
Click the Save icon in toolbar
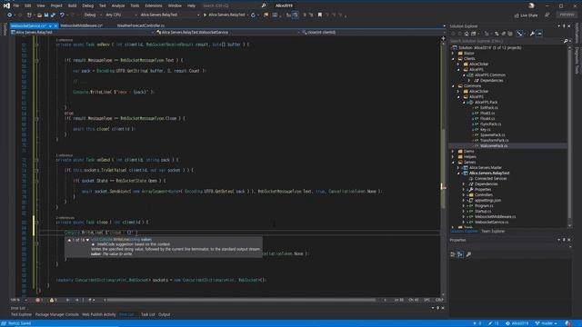(46, 15)
